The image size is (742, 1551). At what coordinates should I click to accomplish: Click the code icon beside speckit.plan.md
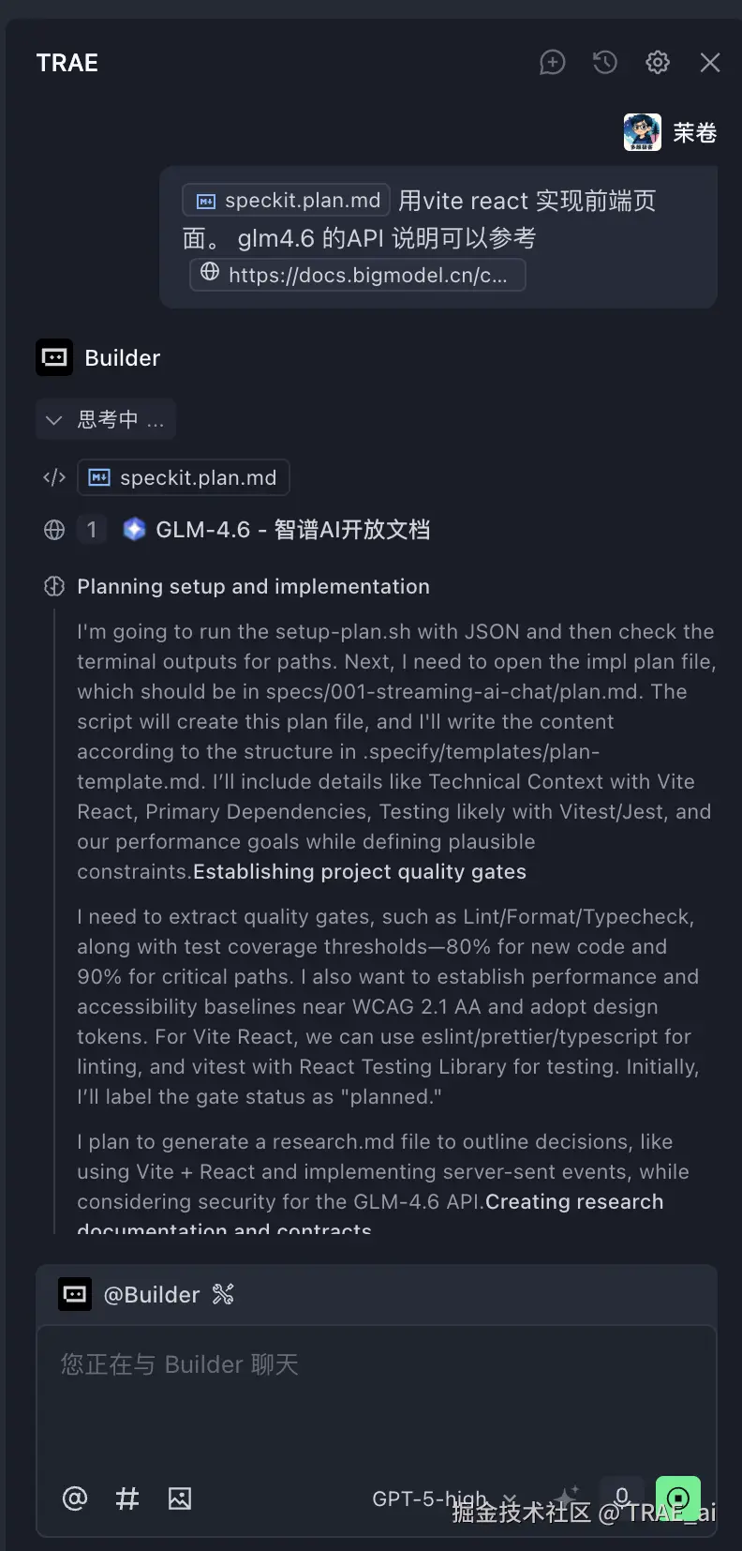tap(53, 477)
